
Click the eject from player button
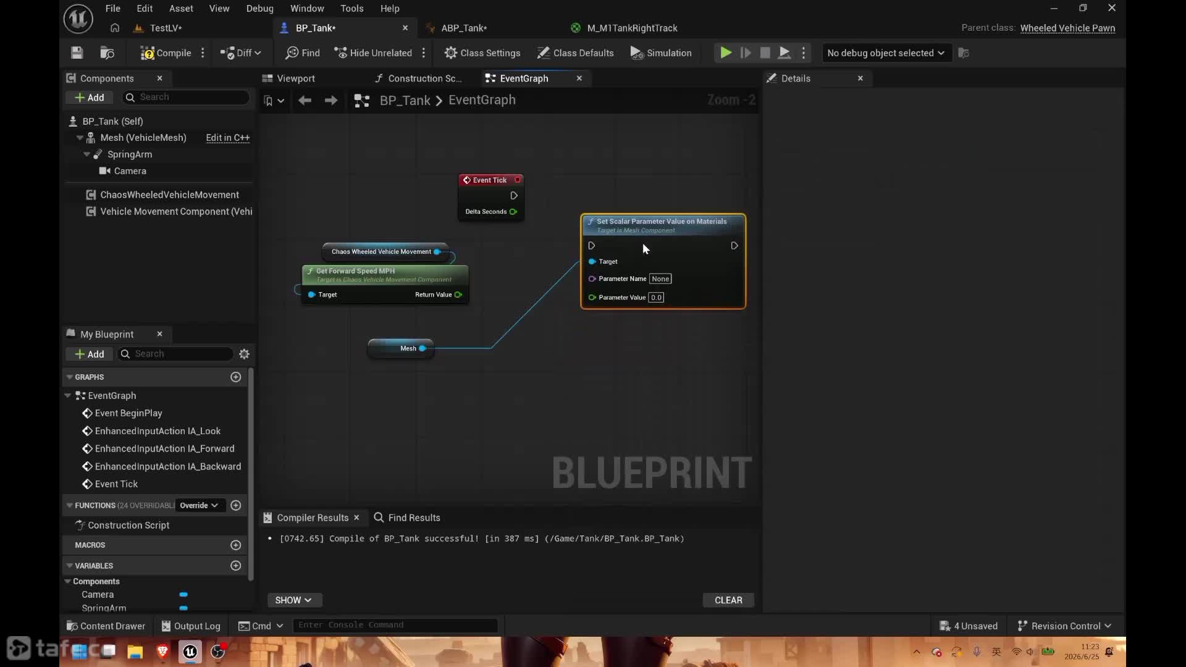pos(784,53)
